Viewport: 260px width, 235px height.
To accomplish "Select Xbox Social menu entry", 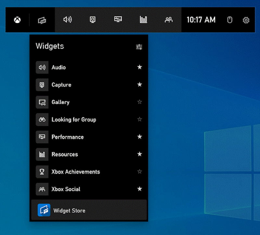I will tap(89, 189).
